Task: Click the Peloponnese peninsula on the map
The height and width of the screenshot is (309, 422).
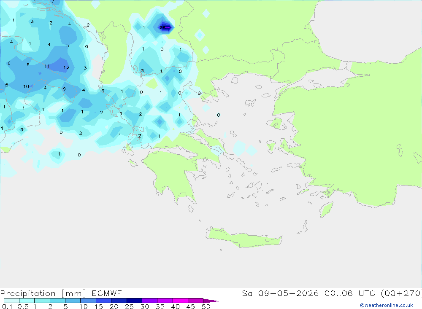Action: [x=170, y=174]
